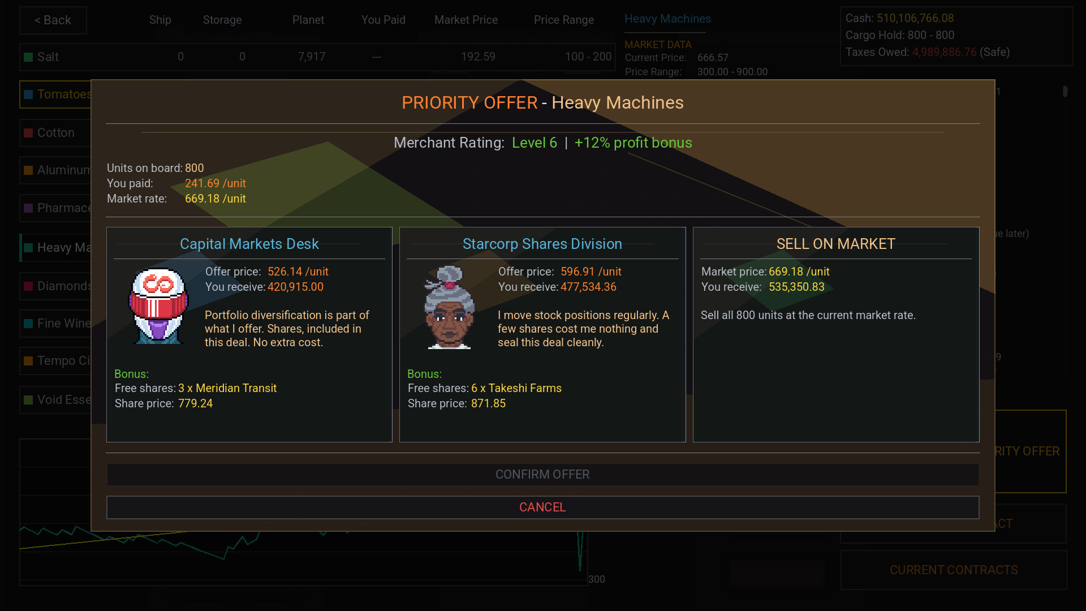
Task: Click the Salt planet quantity 7,917
Action: (312, 57)
